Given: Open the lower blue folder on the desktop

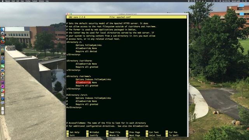Looking at the screenshot, I should coord(242,14).
